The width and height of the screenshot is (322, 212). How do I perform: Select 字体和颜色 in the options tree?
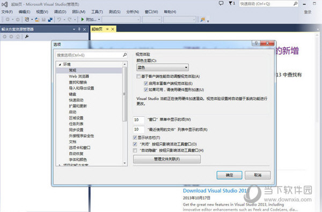(78, 160)
